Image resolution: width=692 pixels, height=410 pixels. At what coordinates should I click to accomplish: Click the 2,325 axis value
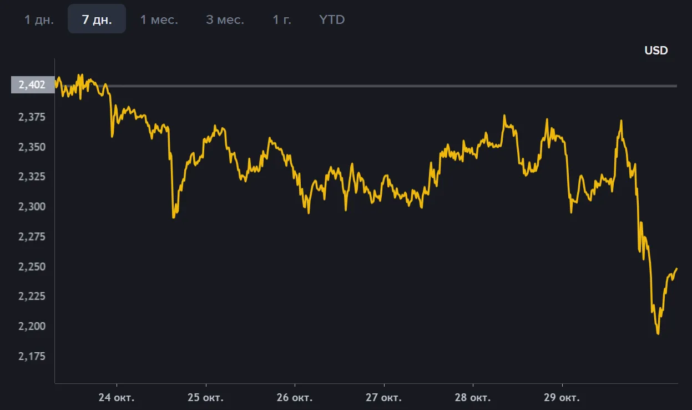(x=32, y=177)
